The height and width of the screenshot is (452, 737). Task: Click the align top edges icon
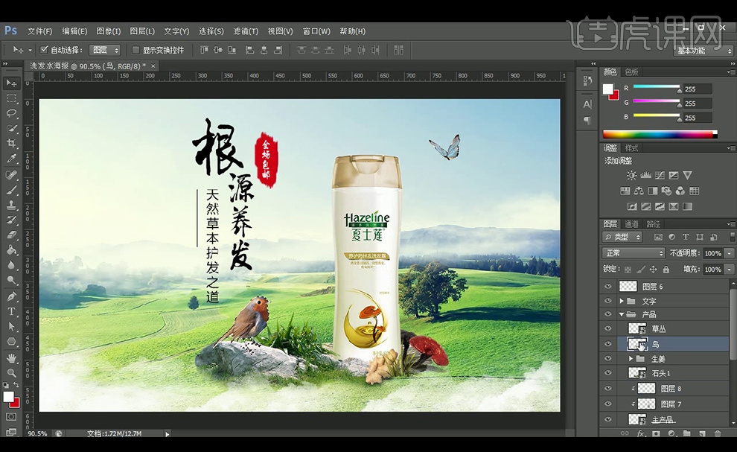click(204, 50)
